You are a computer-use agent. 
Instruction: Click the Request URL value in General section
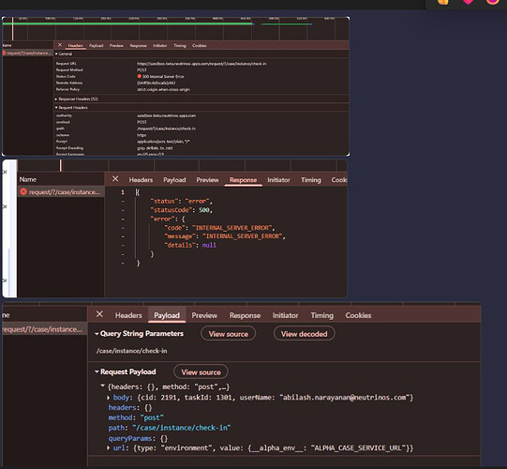201,64
